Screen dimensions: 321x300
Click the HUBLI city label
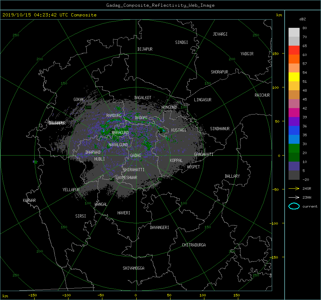tap(100, 159)
